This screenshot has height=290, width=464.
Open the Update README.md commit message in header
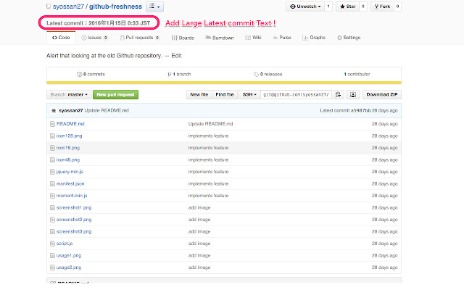tap(107, 110)
